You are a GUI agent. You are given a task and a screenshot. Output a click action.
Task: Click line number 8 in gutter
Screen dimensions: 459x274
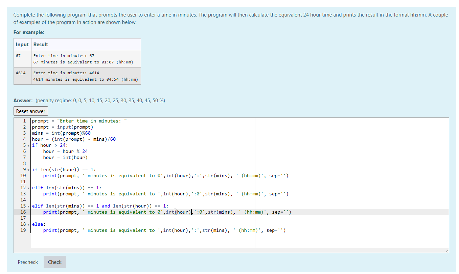click(24, 164)
